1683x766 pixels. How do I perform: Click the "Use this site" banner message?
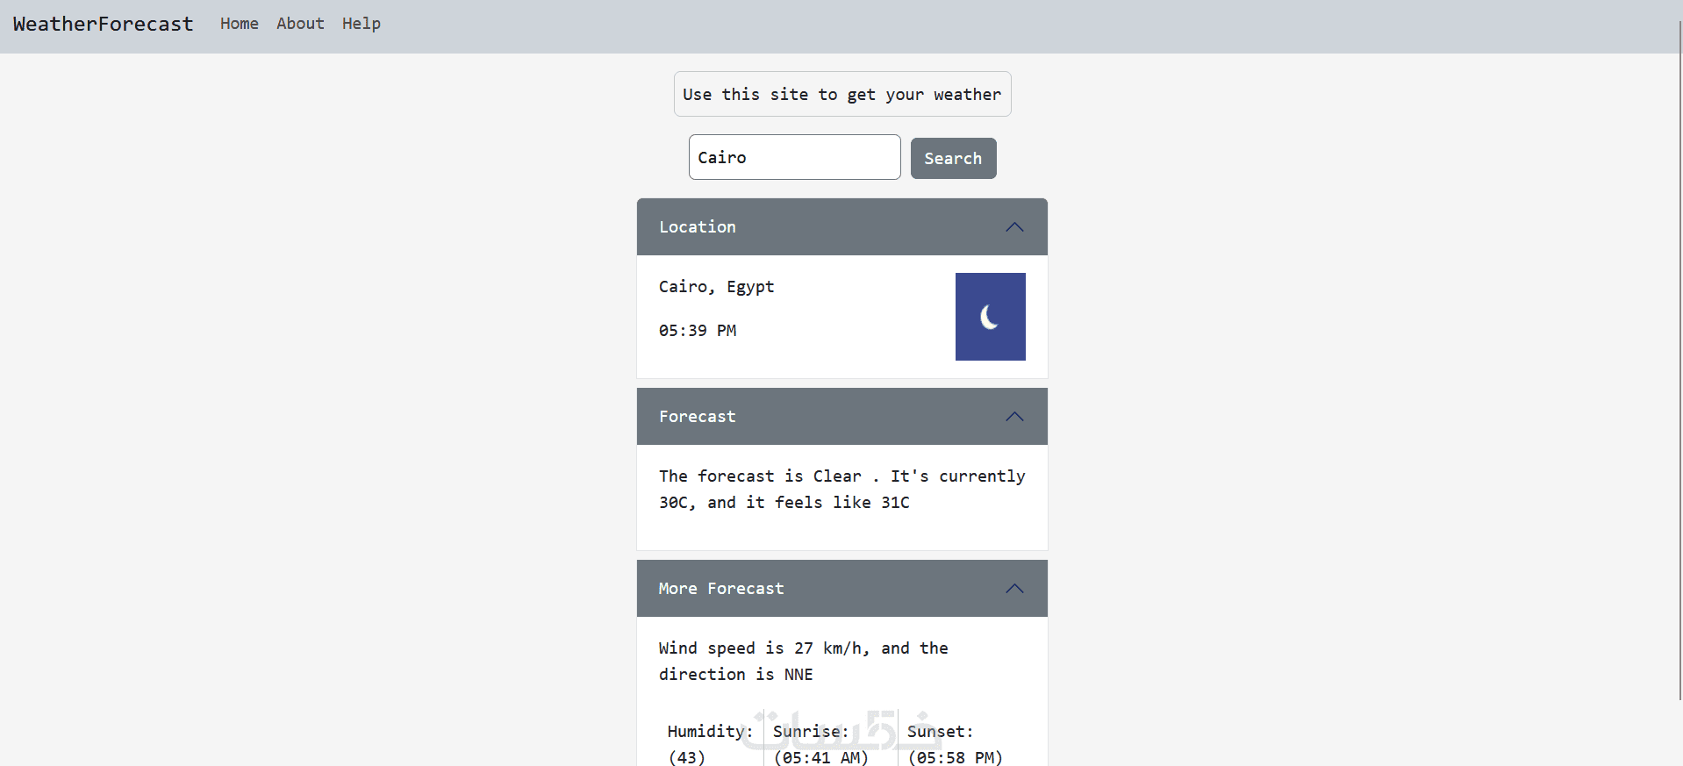841,94
